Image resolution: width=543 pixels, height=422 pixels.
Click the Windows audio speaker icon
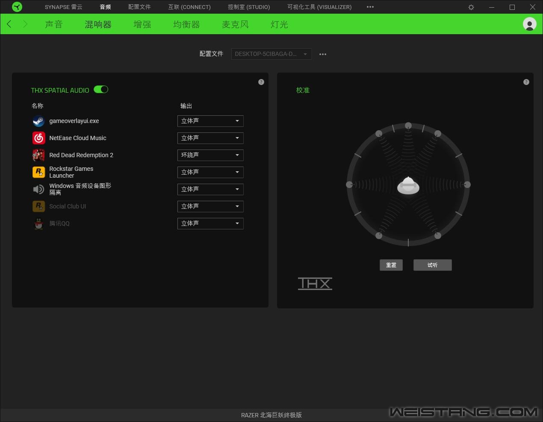(x=38, y=189)
